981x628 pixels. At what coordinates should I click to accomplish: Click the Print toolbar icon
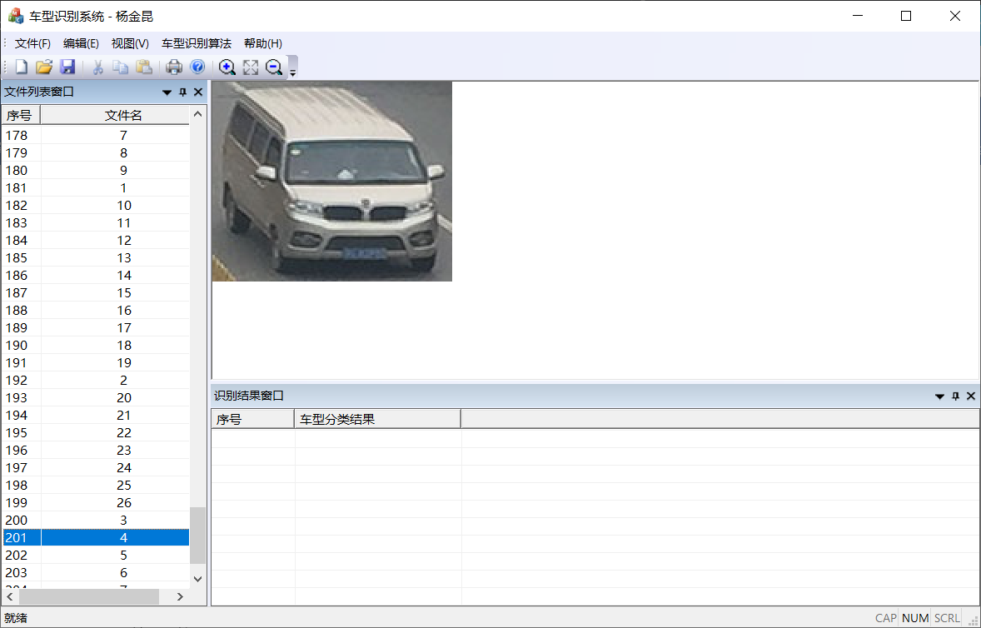(x=174, y=67)
